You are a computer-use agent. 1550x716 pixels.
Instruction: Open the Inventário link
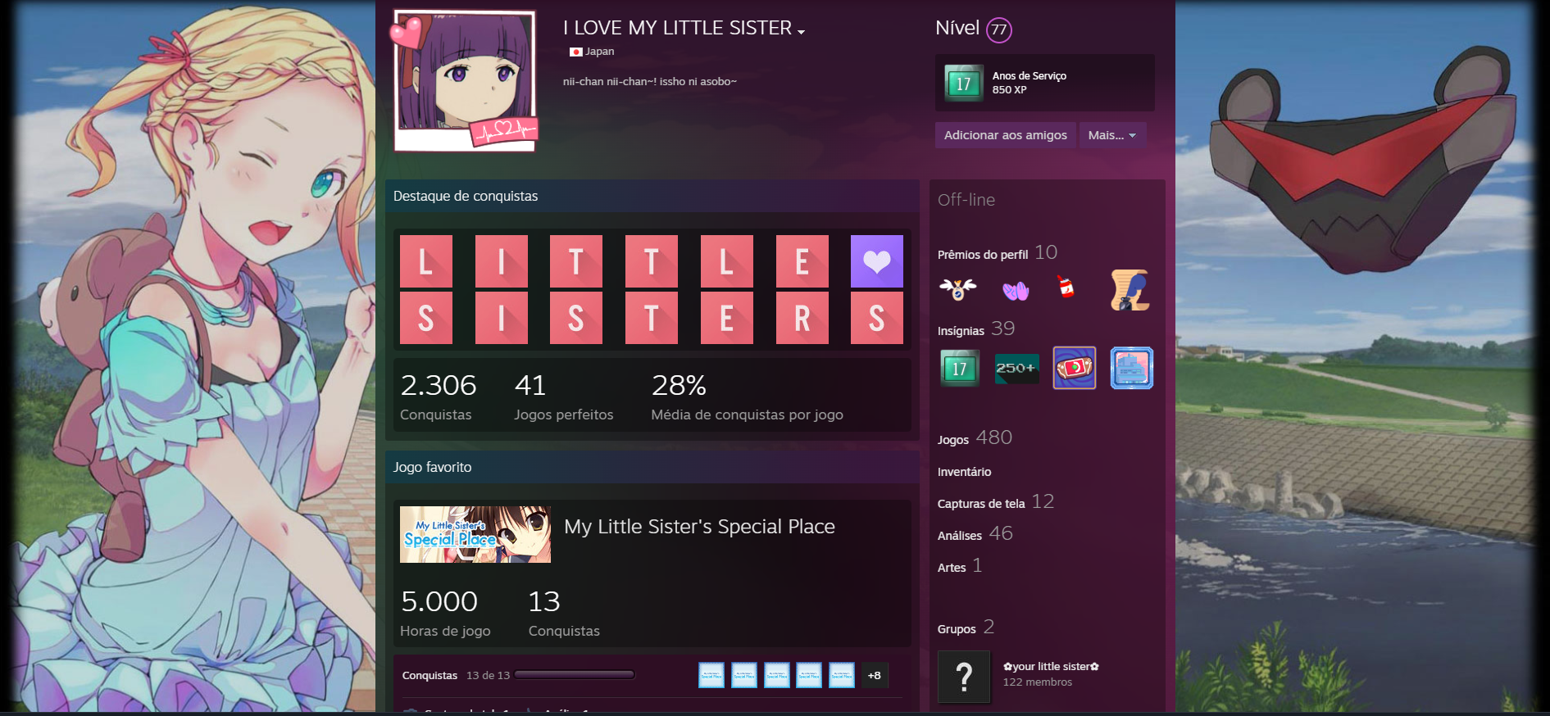pyautogui.click(x=964, y=472)
